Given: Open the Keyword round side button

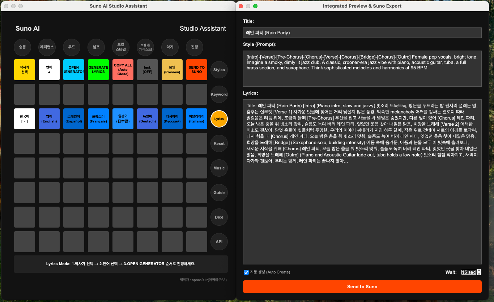Looking at the screenshot, I should (219, 94).
